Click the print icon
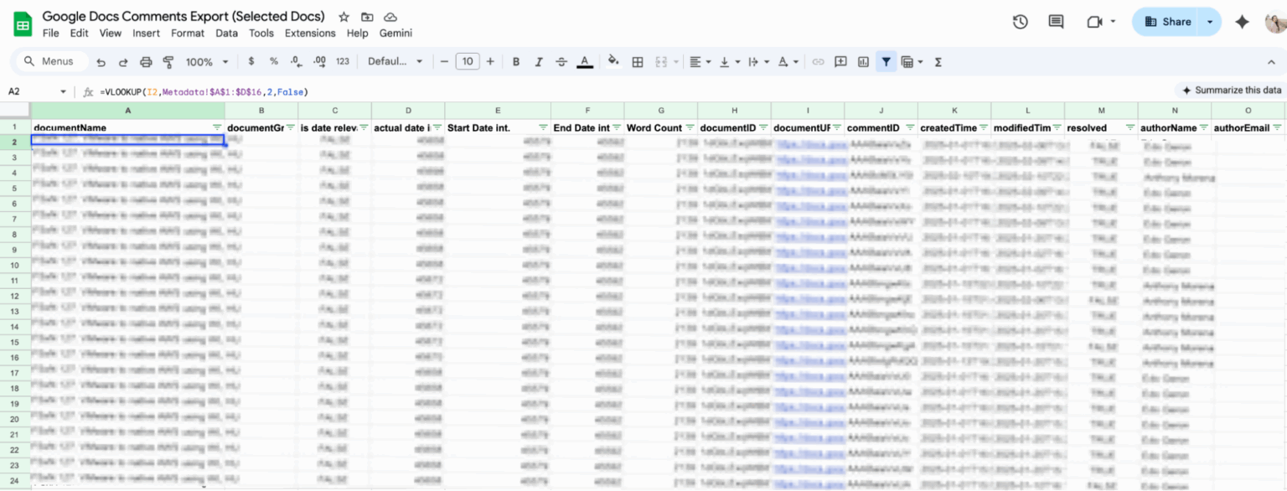1287x491 pixels. coord(146,62)
